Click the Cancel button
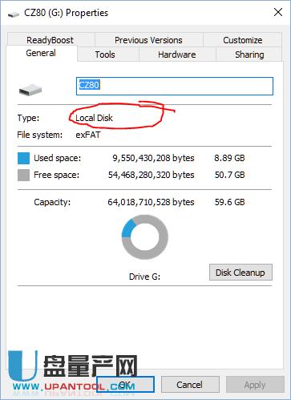This screenshot has width=291, height=400. [x=190, y=385]
